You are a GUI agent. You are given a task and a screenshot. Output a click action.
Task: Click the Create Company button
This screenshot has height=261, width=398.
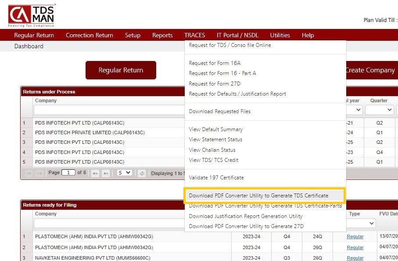pos(370,70)
